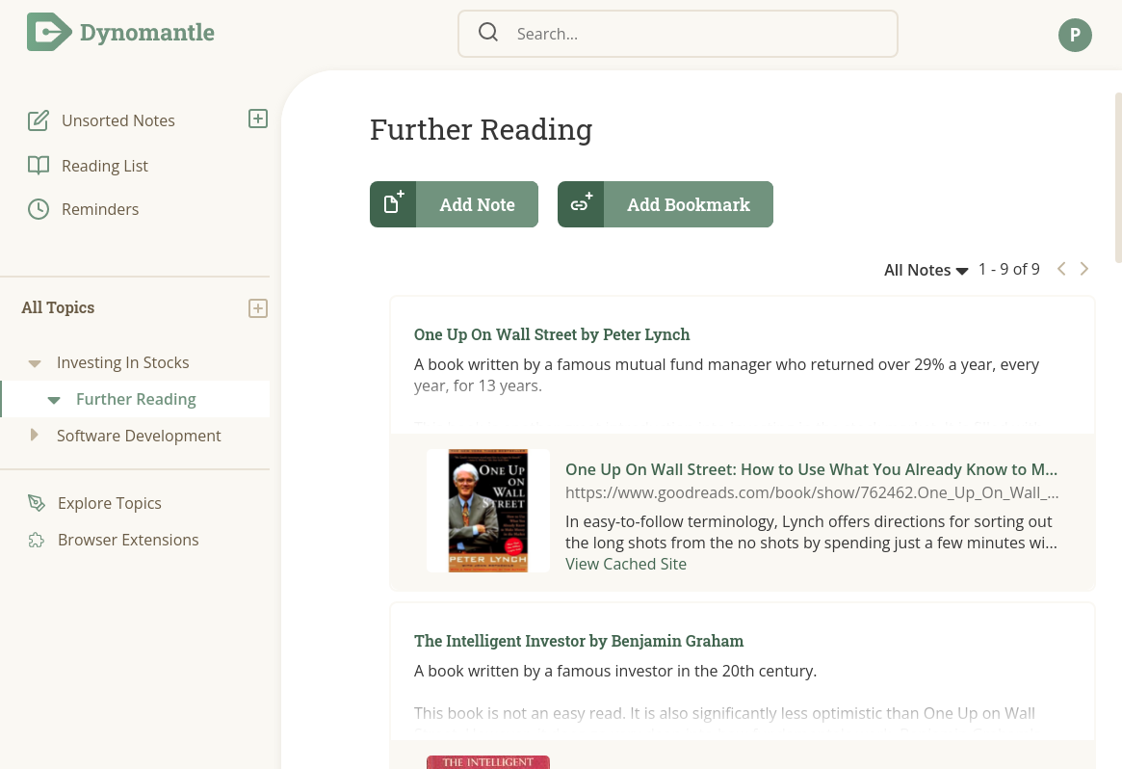
Task: Collapse the Further Reading subtopic arrow
Action: pyautogui.click(x=54, y=400)
